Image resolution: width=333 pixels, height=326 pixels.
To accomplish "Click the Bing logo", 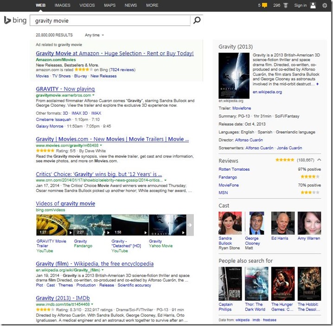I will coord(15,20).
